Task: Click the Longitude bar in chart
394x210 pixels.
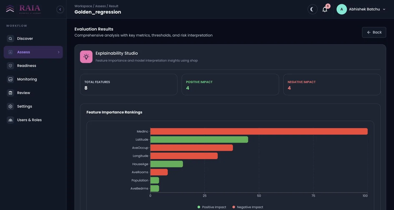Action: [x=184, y=156]
